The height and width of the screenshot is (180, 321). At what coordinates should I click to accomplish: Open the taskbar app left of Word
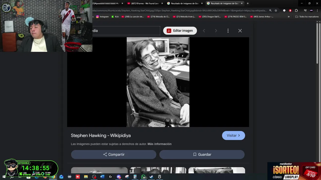(x=94, y=177)
